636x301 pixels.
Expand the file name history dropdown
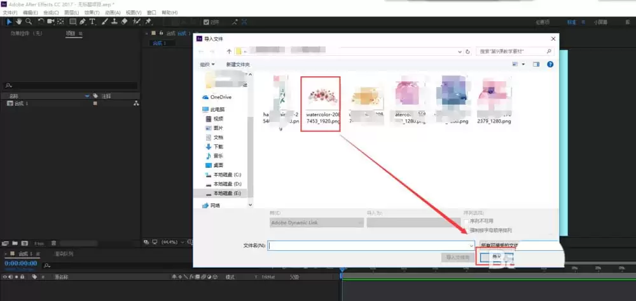pos(471,246)
